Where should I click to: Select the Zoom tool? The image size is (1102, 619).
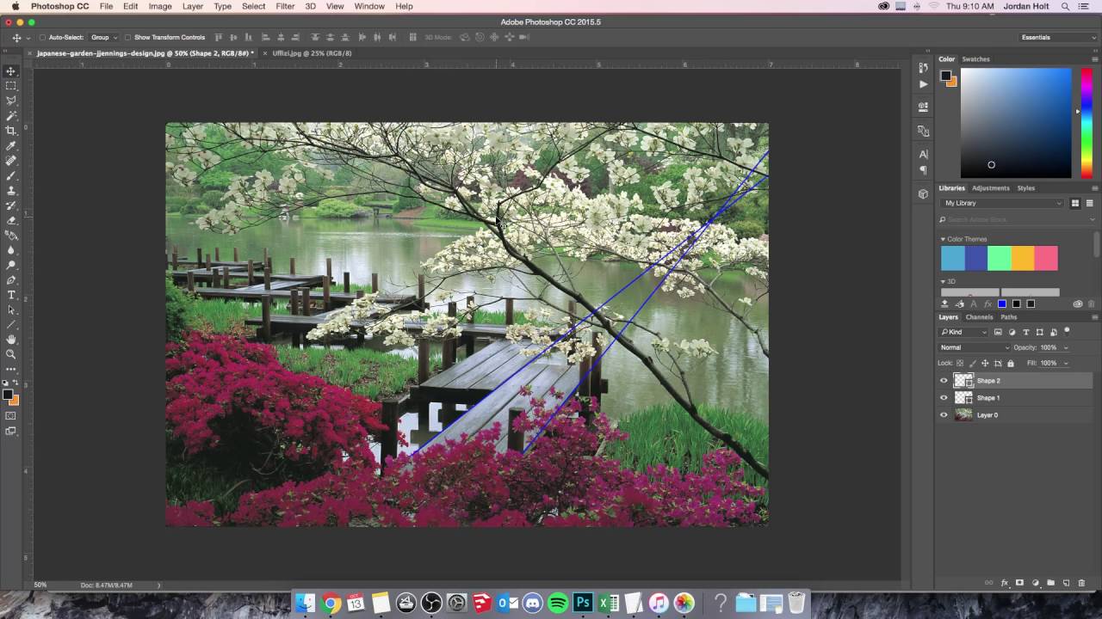pyautogui.click(x=11, y=354)
